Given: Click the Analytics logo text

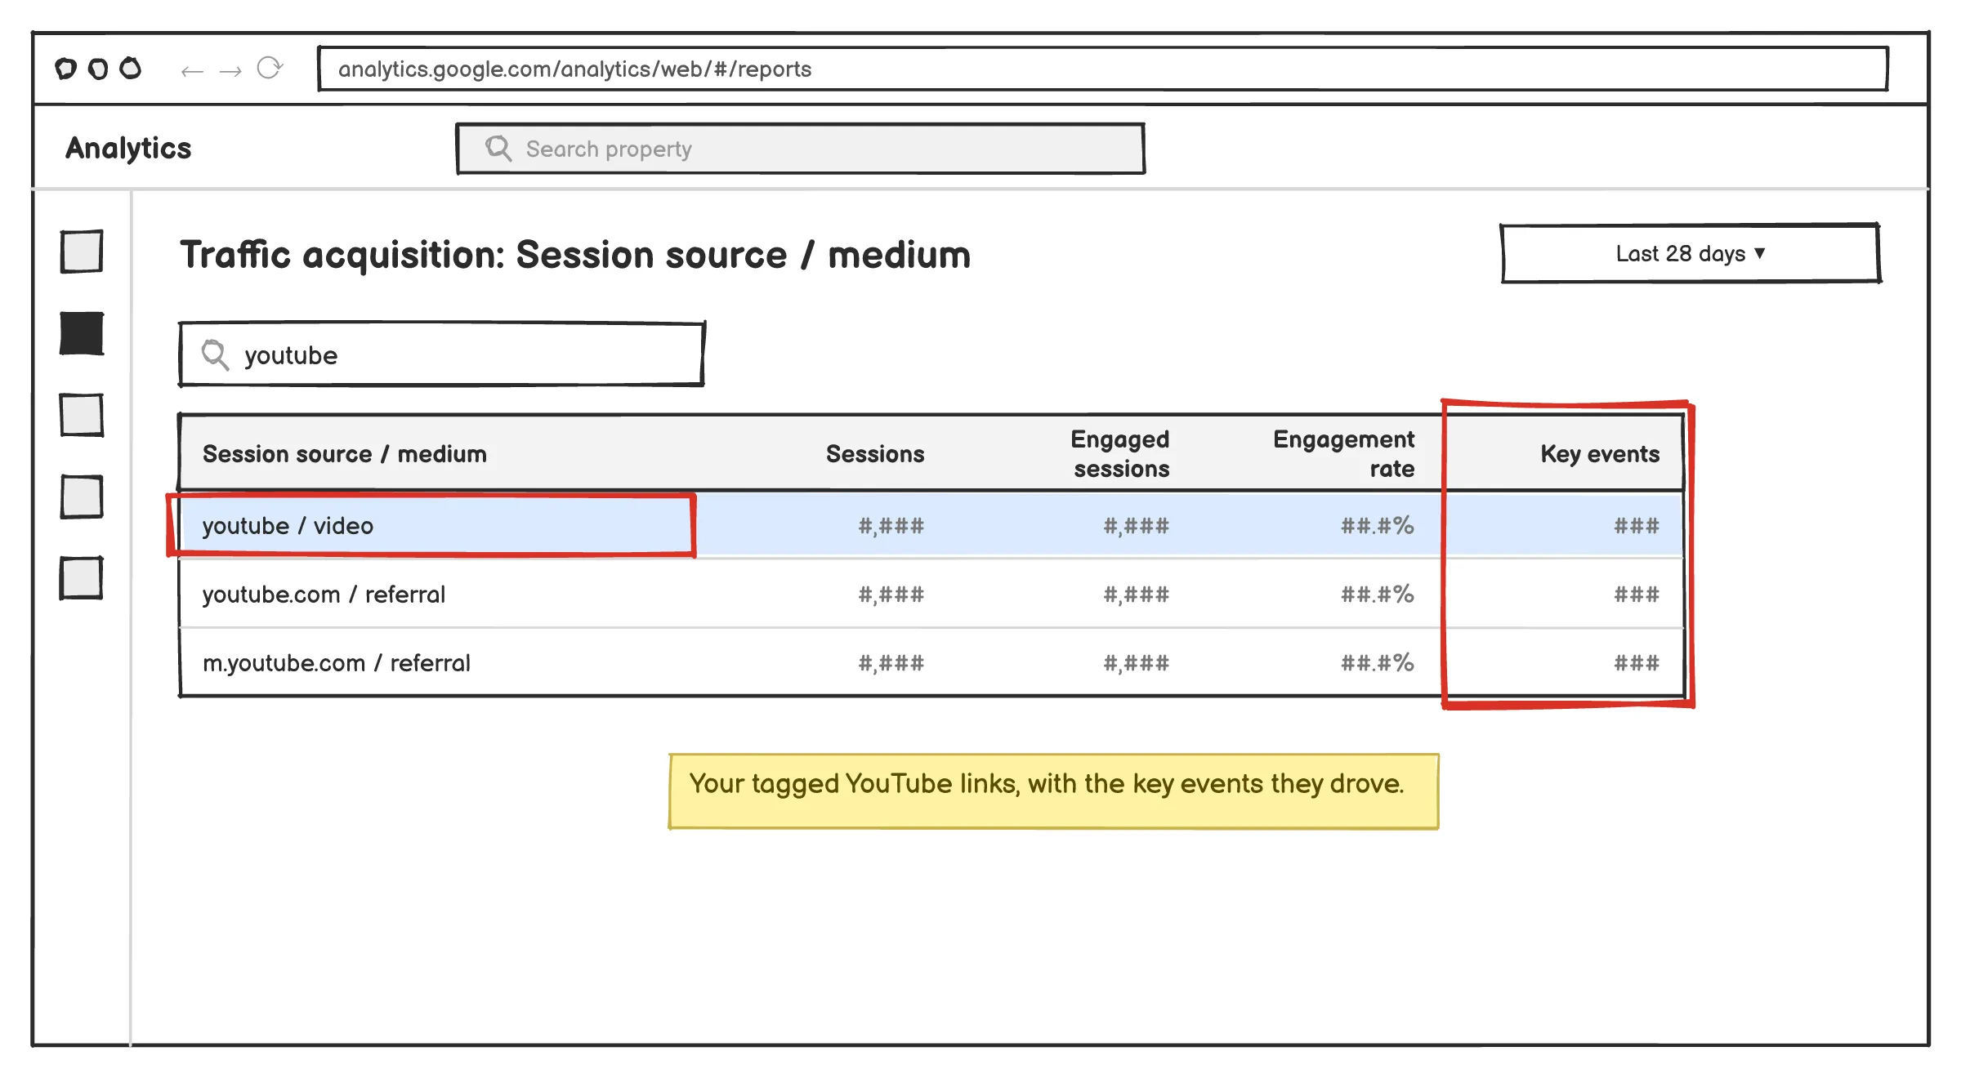Looking at the screenshot, I should point(128,149).
